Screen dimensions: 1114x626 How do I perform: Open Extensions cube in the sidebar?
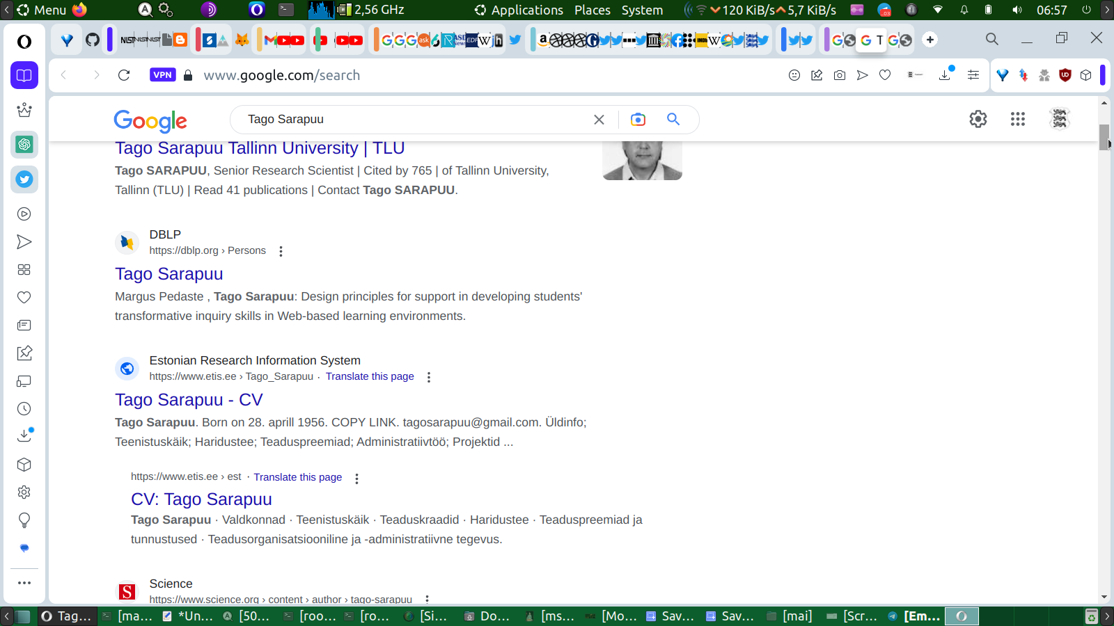point(24,465)
